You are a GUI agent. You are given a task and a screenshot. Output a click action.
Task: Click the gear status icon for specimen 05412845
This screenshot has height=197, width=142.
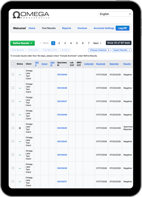pos(20,128)
